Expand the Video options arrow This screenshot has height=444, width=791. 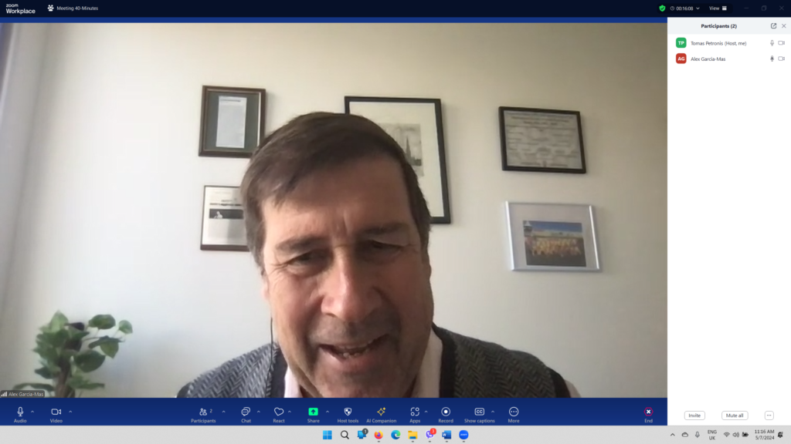coord(70,412)
